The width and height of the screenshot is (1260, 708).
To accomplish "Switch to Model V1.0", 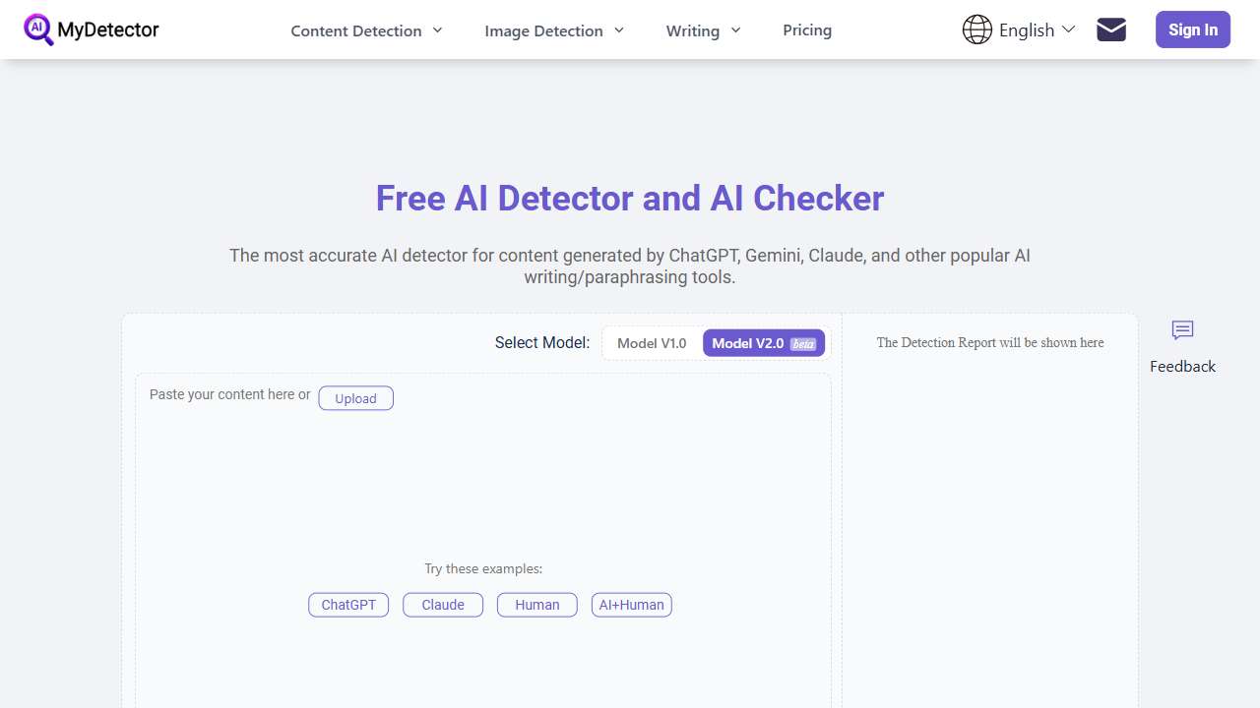I will (651, 342).
